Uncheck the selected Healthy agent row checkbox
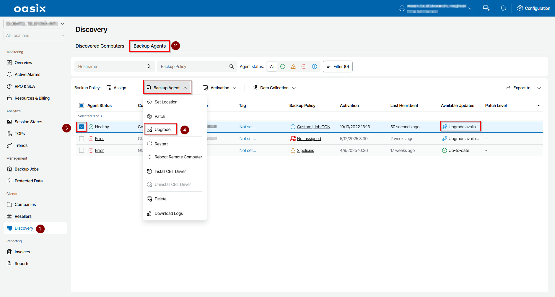The width and height of the screenshot is (555, 297). [x=82, y=127]
